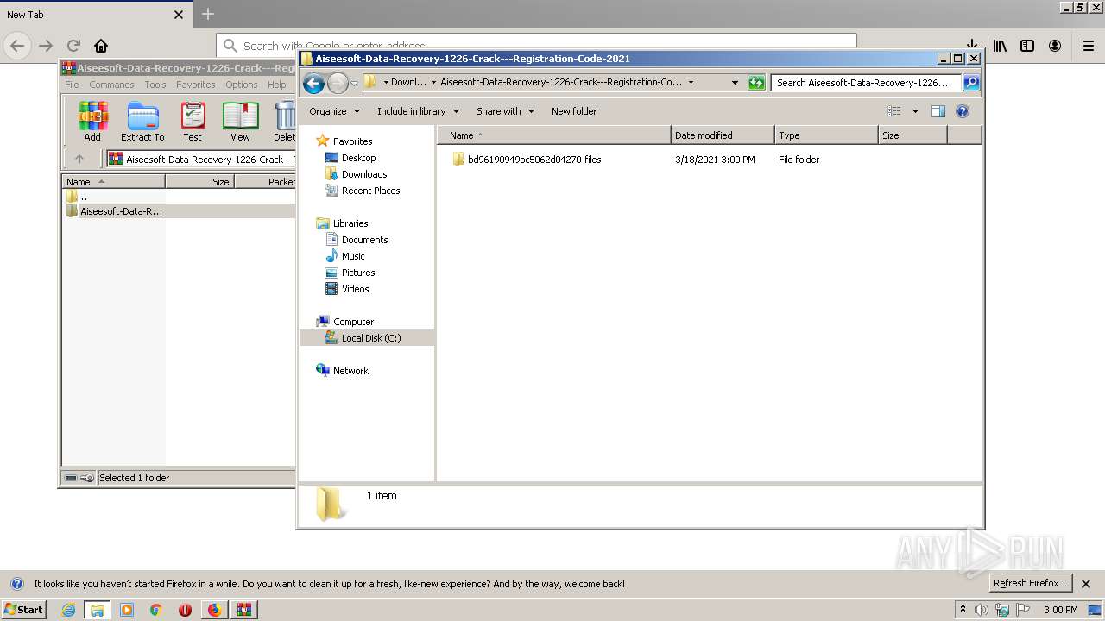The width and height of the screenshot is (1105, 621).
Task: Click the Explorer Back button
Action: tap(314, 83)
